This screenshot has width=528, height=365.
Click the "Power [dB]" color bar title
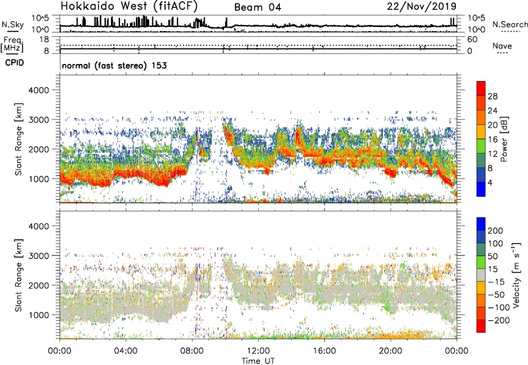pyautogui.click(x=504, y=139)
